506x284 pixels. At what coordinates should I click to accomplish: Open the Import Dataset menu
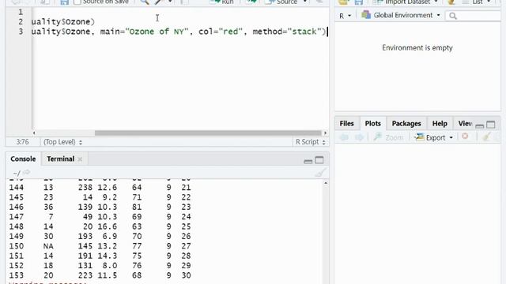[406, 2]
